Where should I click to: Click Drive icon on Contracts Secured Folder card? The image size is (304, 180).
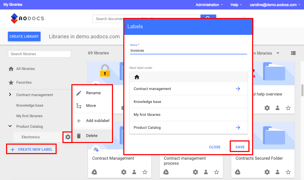pos(238,172)
